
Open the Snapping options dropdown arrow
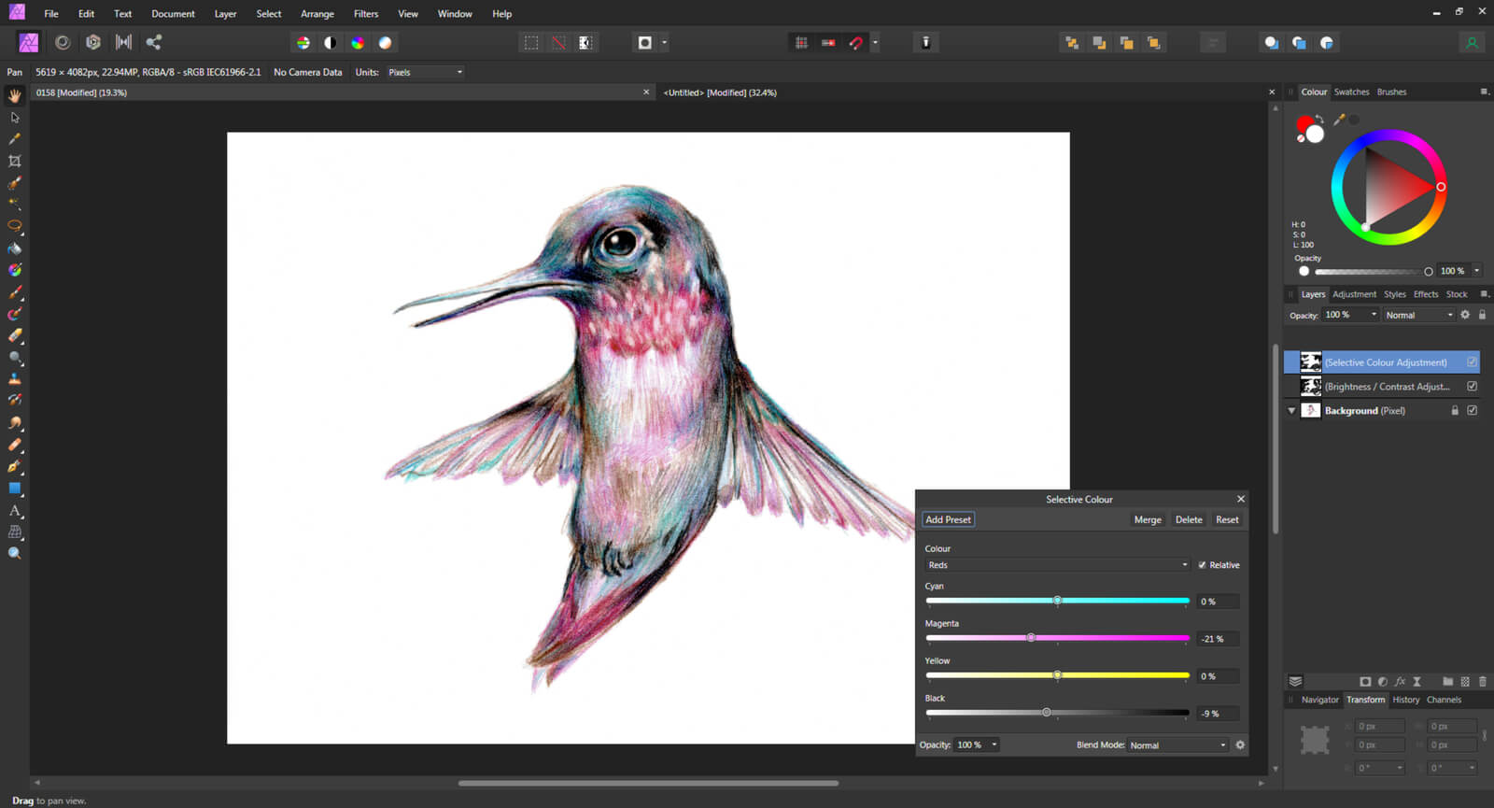(x=875, y=43)
